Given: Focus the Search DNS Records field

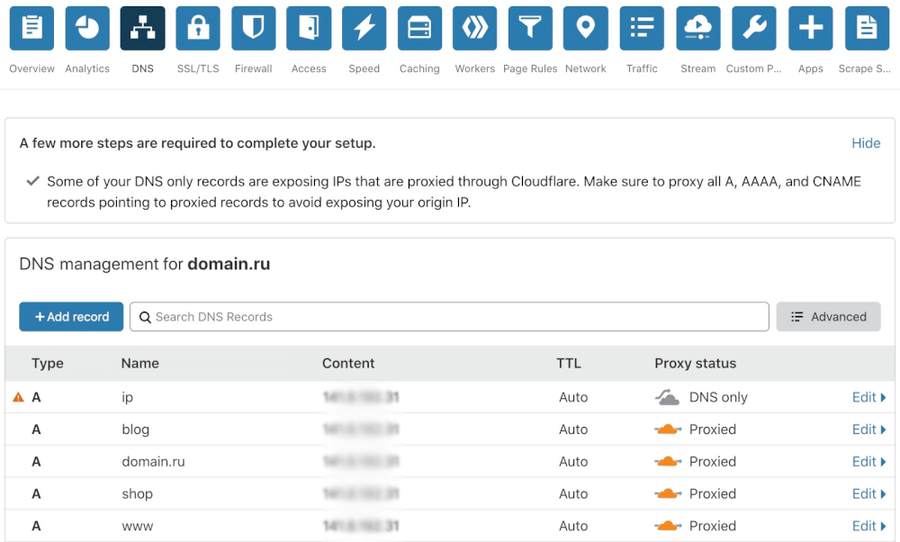Looking at the screenshot, I should point(450,317).
